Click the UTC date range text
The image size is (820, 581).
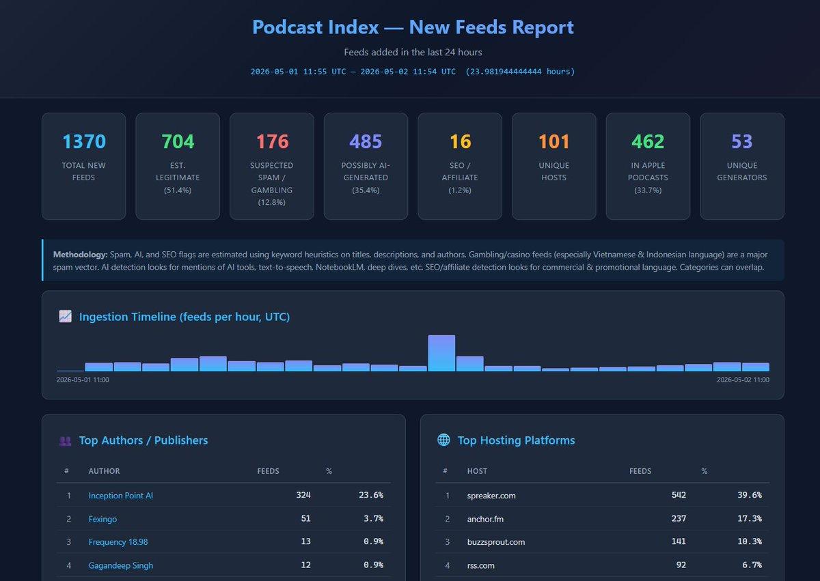click(413, 72)
